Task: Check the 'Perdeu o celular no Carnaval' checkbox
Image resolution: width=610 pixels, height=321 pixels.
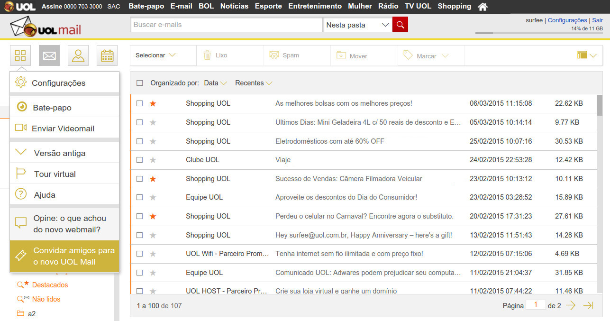Action: (x=139, y=216)
